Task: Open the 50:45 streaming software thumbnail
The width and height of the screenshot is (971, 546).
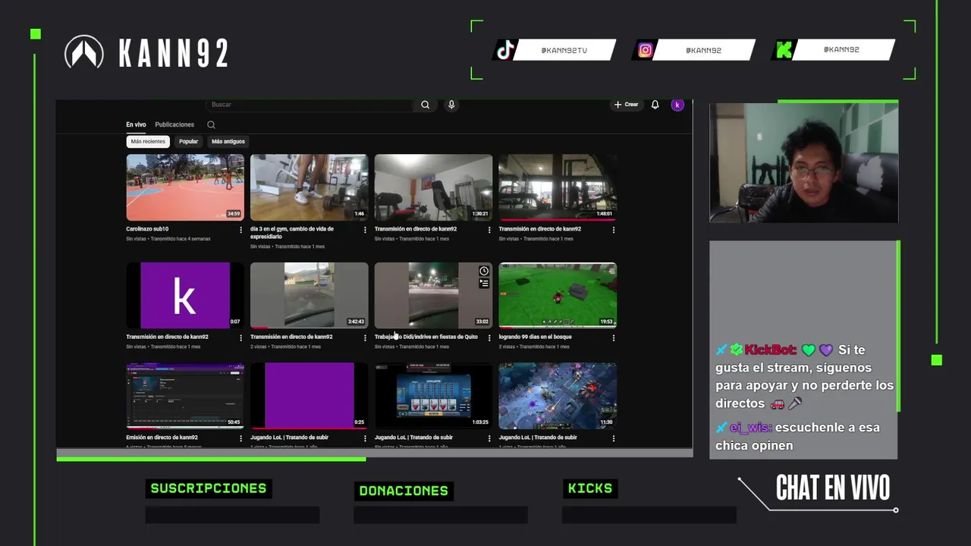Action: (x=185, y=396)
